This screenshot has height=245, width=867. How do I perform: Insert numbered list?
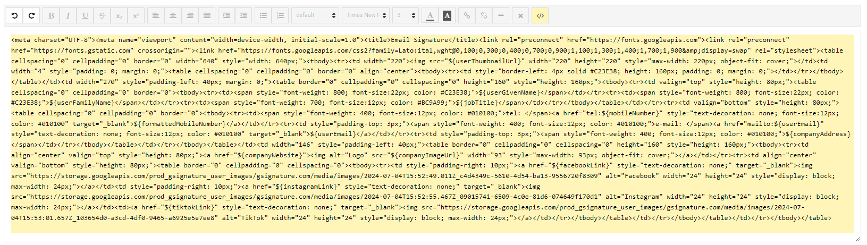pos(280,15)
